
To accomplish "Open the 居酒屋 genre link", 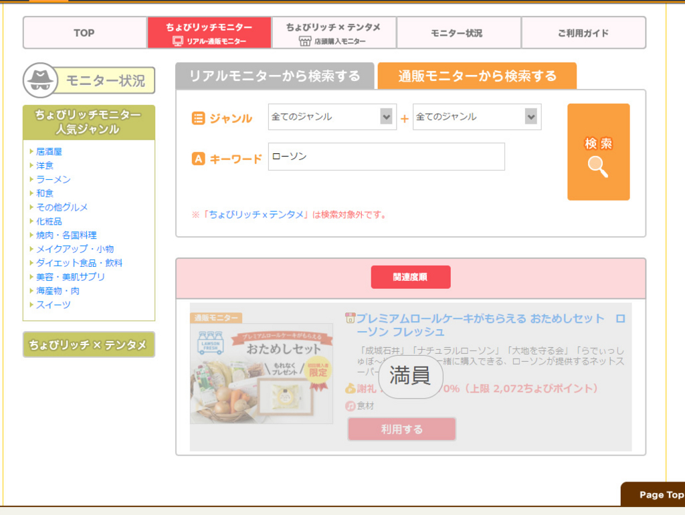I will [x=49, y=152].
